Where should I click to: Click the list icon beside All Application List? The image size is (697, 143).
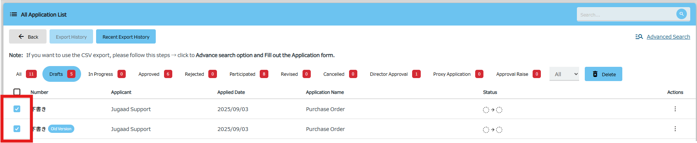(14, 15)
